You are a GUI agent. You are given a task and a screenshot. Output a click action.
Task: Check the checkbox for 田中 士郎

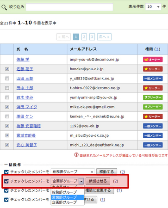point(7,88)
